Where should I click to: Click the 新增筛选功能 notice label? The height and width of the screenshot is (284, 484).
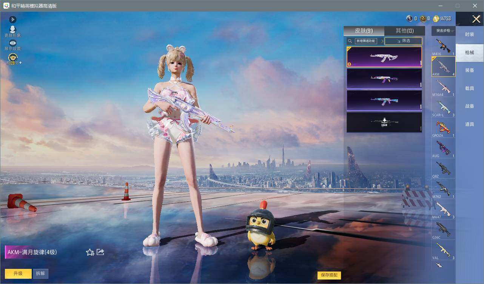(x=366, y=41)
